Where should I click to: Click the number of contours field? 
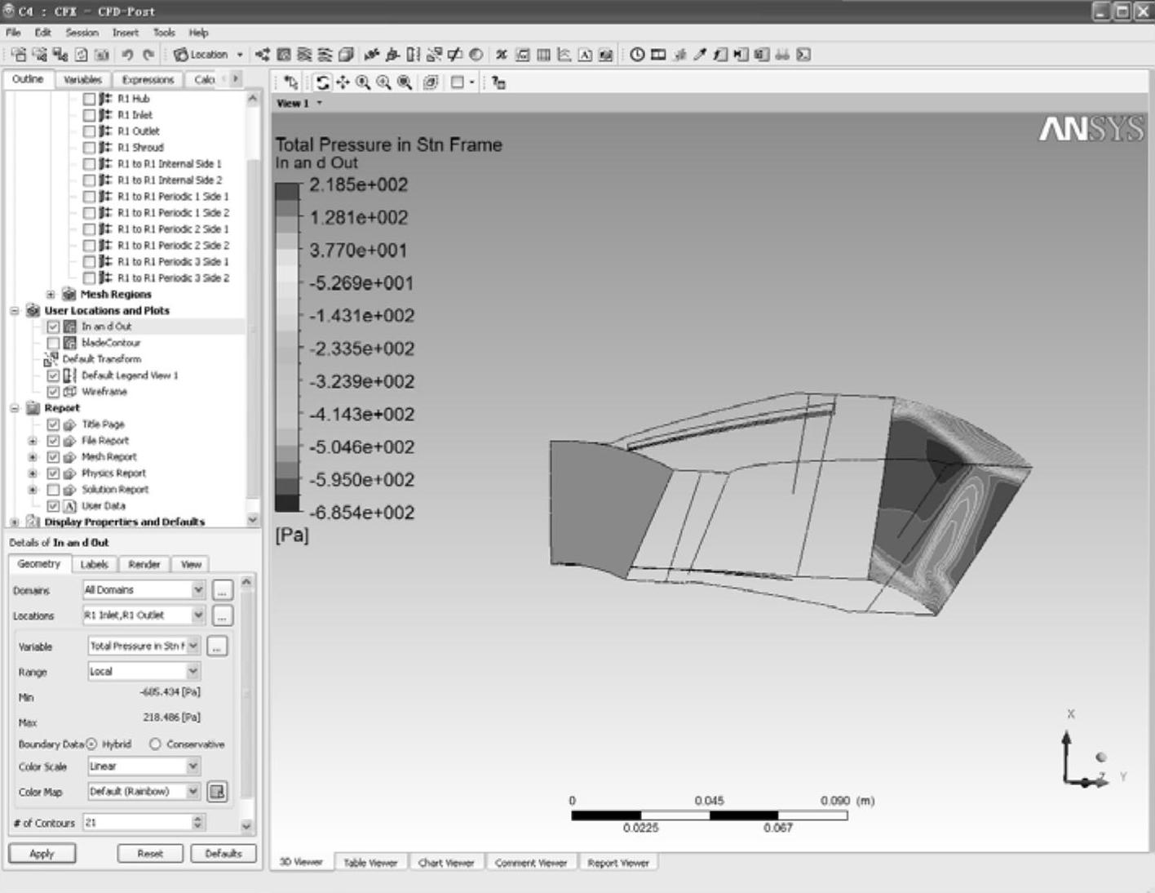pos(137,823)
